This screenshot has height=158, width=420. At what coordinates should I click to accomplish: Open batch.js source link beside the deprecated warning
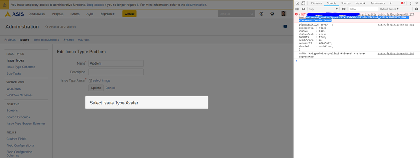(x=396, y=54)
